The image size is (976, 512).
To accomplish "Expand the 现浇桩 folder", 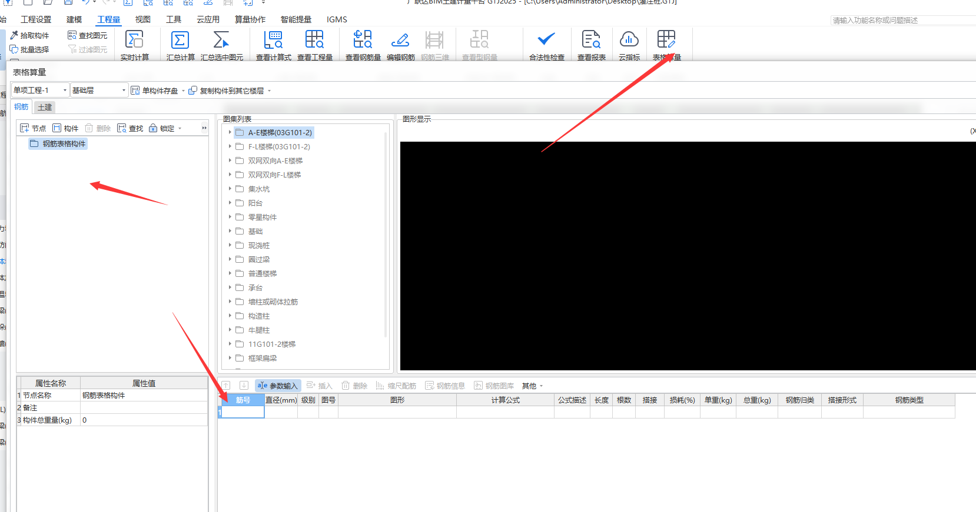I will 230,245.
